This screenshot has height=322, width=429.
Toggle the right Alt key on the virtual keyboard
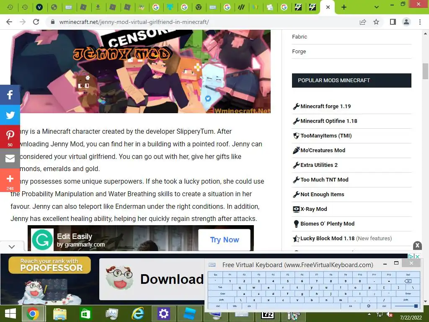351,306
